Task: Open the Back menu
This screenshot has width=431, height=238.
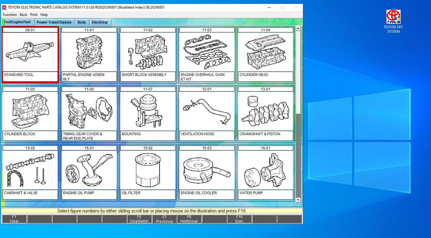Action: pos(23,15)
